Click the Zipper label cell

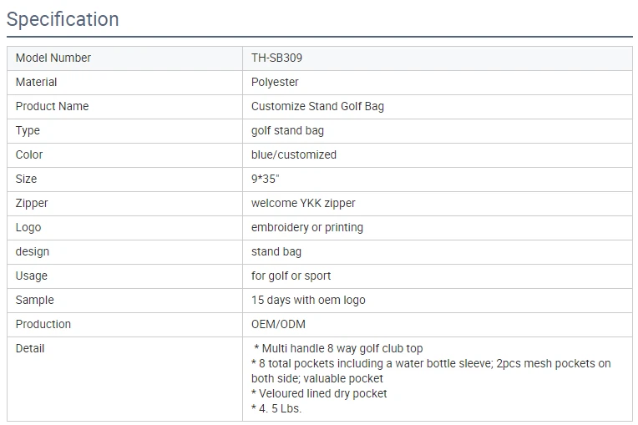(x=32, y=204)
